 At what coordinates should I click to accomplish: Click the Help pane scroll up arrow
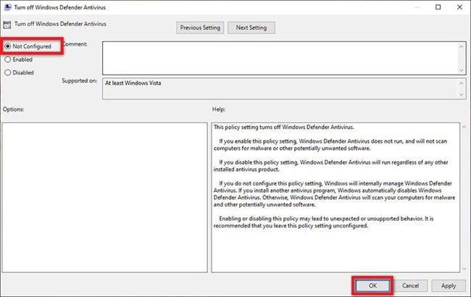tap(464, 127)
